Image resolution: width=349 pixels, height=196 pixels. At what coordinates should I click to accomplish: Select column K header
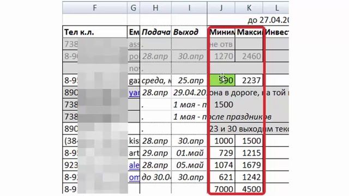249,8
